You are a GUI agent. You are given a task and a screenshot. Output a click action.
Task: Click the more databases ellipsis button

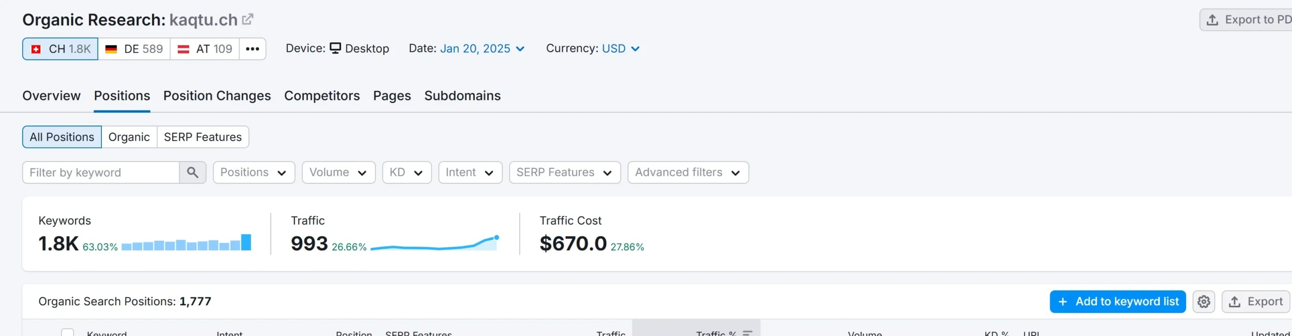point(252,49)
